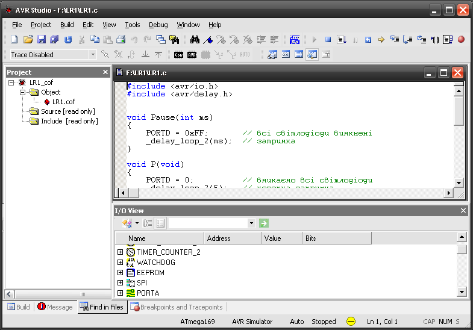
Task: Switch to Breakpoints and Tracepoints tab
Action: pos(177,307)
